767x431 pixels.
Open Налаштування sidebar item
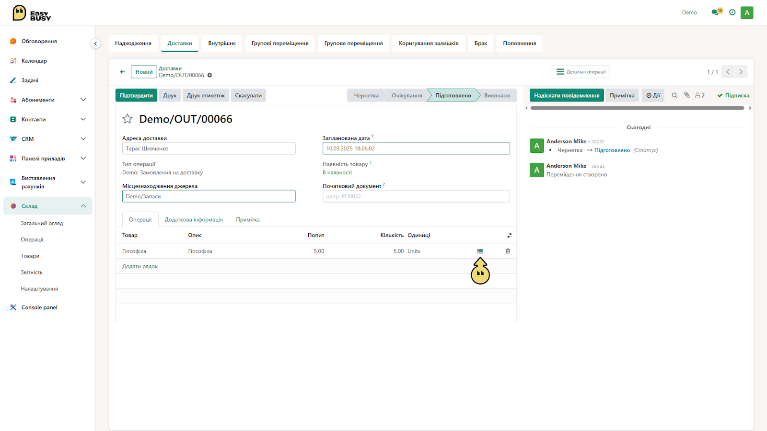(x=39, y=289)
